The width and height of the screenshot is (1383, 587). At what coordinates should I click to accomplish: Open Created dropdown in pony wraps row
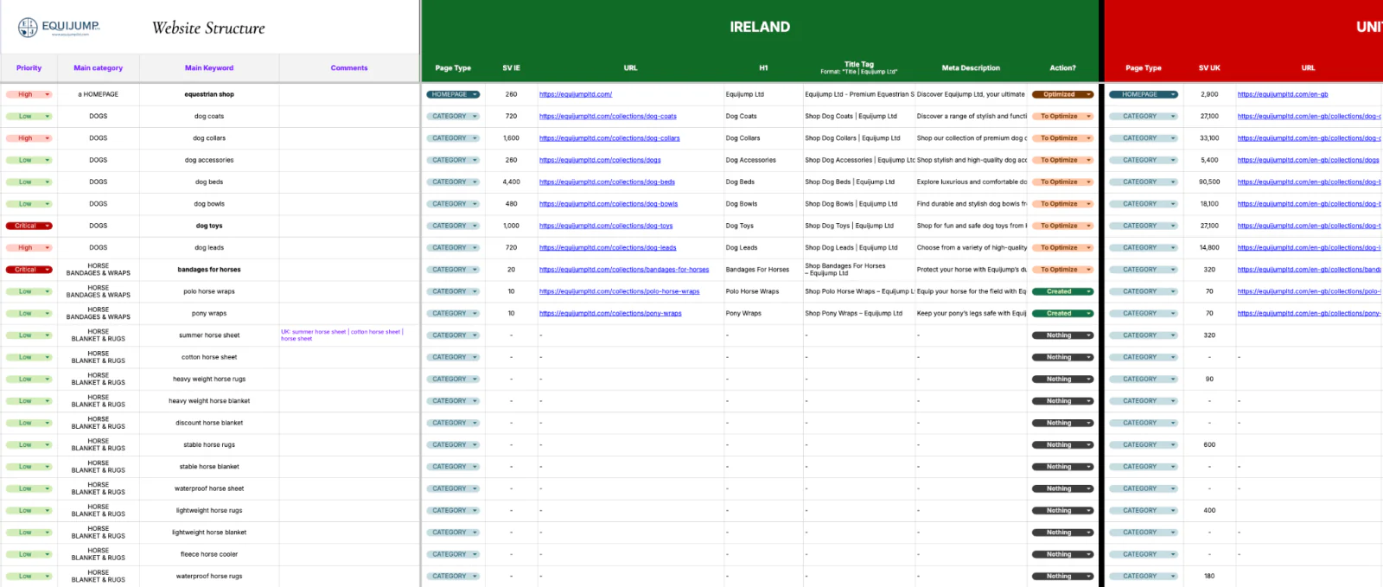1062,313
